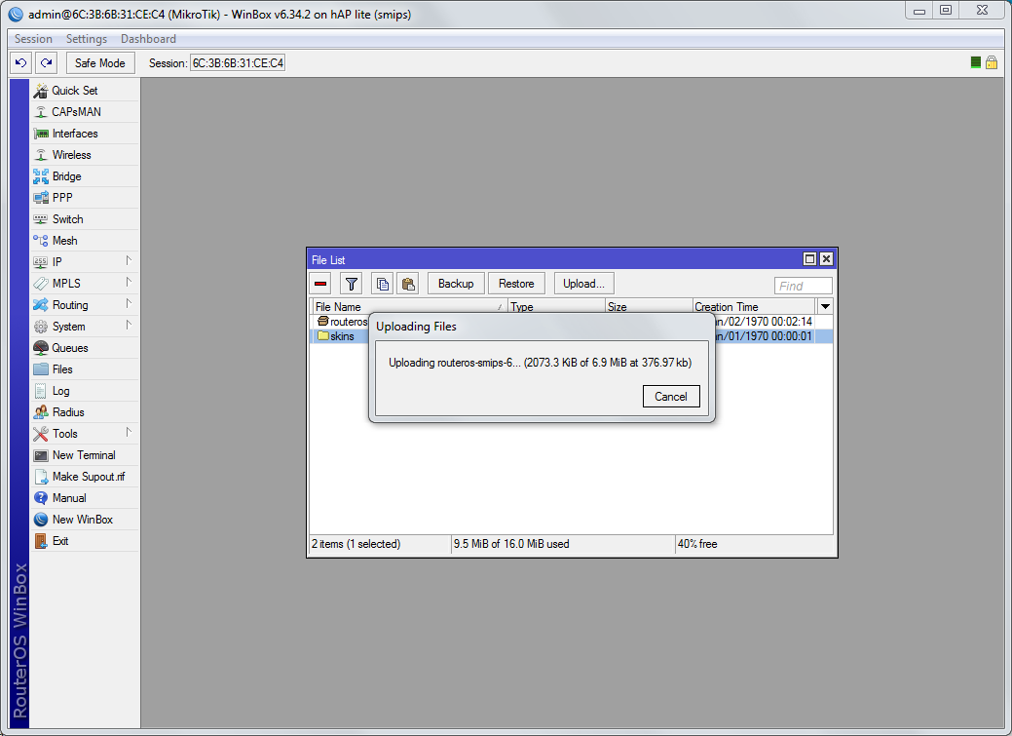Cancel the file upload
The height and width of the screenshot is (736, 1012).
click(671, 396)
